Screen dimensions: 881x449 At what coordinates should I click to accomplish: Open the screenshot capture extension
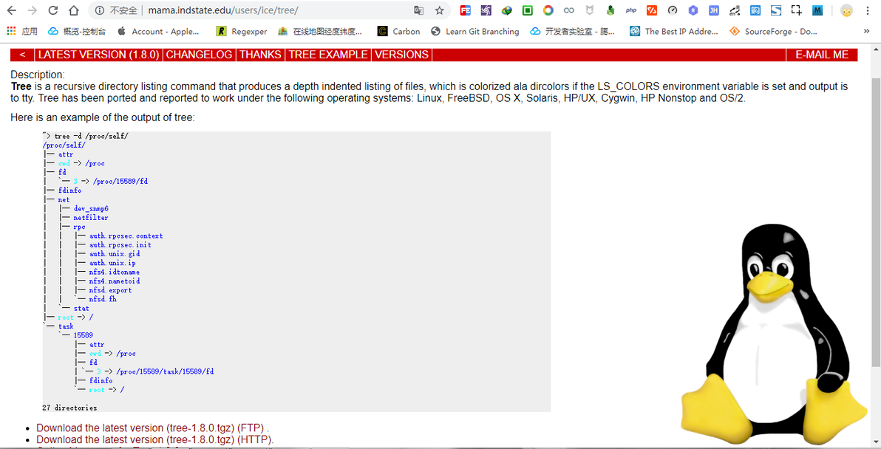tap(797, 10)
